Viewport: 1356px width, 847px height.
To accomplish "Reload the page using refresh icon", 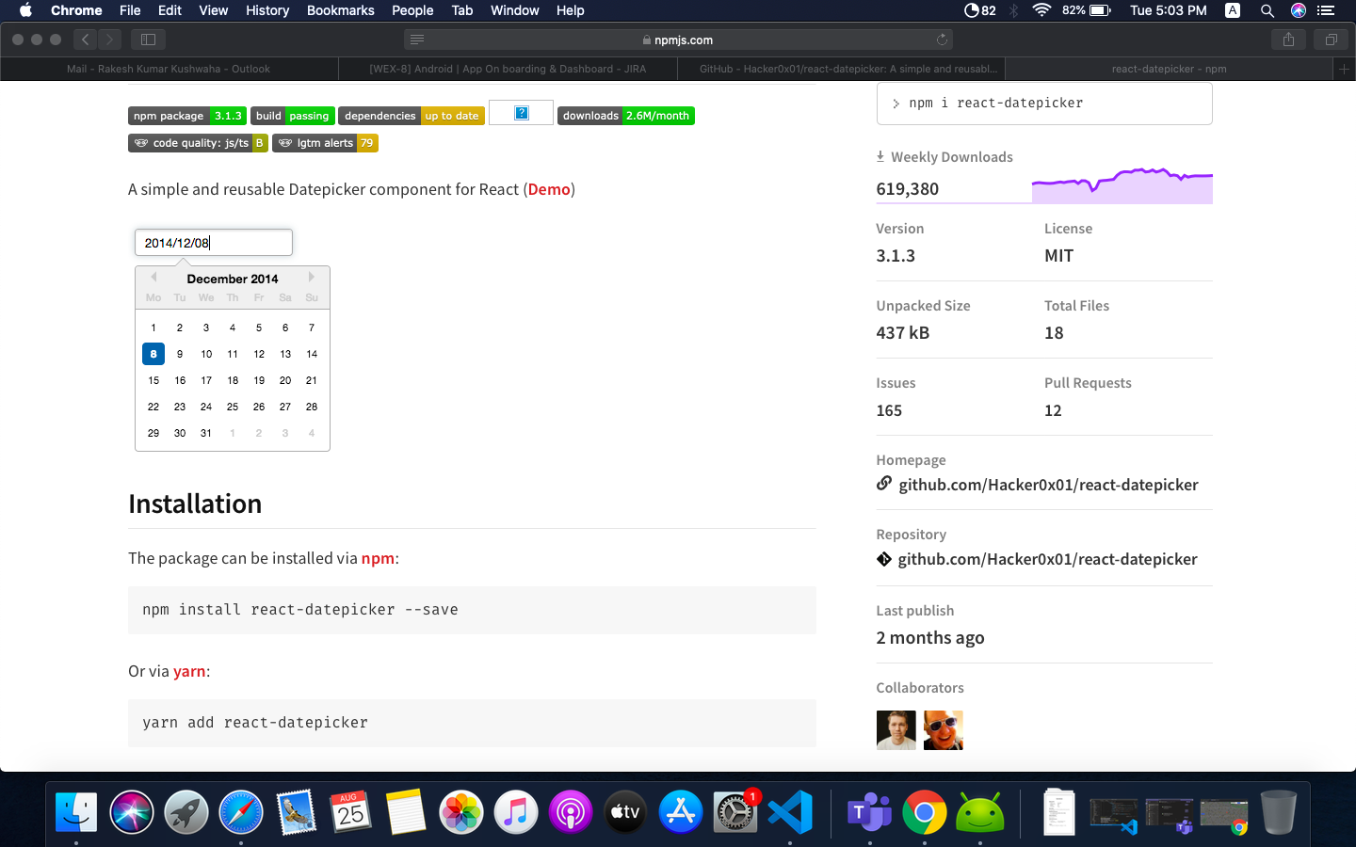I will [x=942, y=40].
